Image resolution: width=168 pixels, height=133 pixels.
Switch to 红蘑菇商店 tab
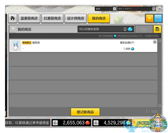point(52,18)
